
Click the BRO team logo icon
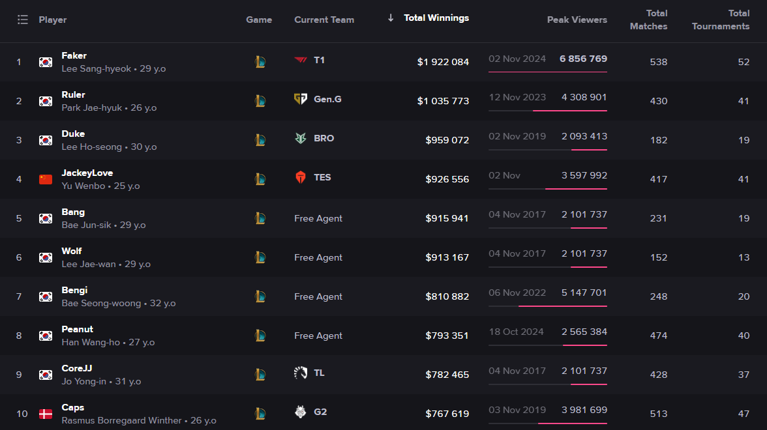300,138
